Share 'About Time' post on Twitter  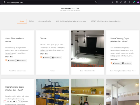pos(11,60)
